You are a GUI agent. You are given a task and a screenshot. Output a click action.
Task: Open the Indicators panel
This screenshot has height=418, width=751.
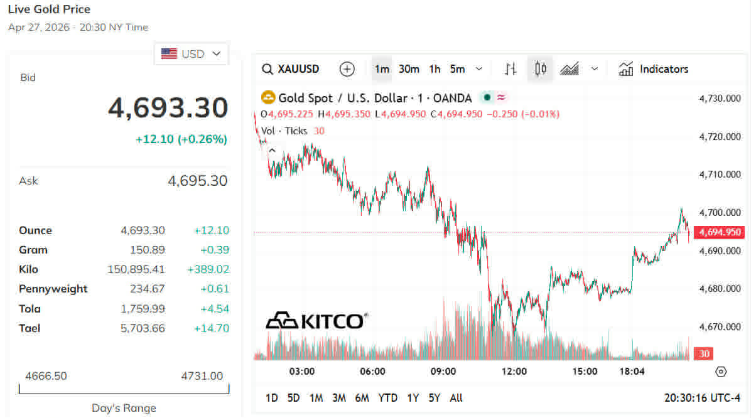[x=654, y=69]
